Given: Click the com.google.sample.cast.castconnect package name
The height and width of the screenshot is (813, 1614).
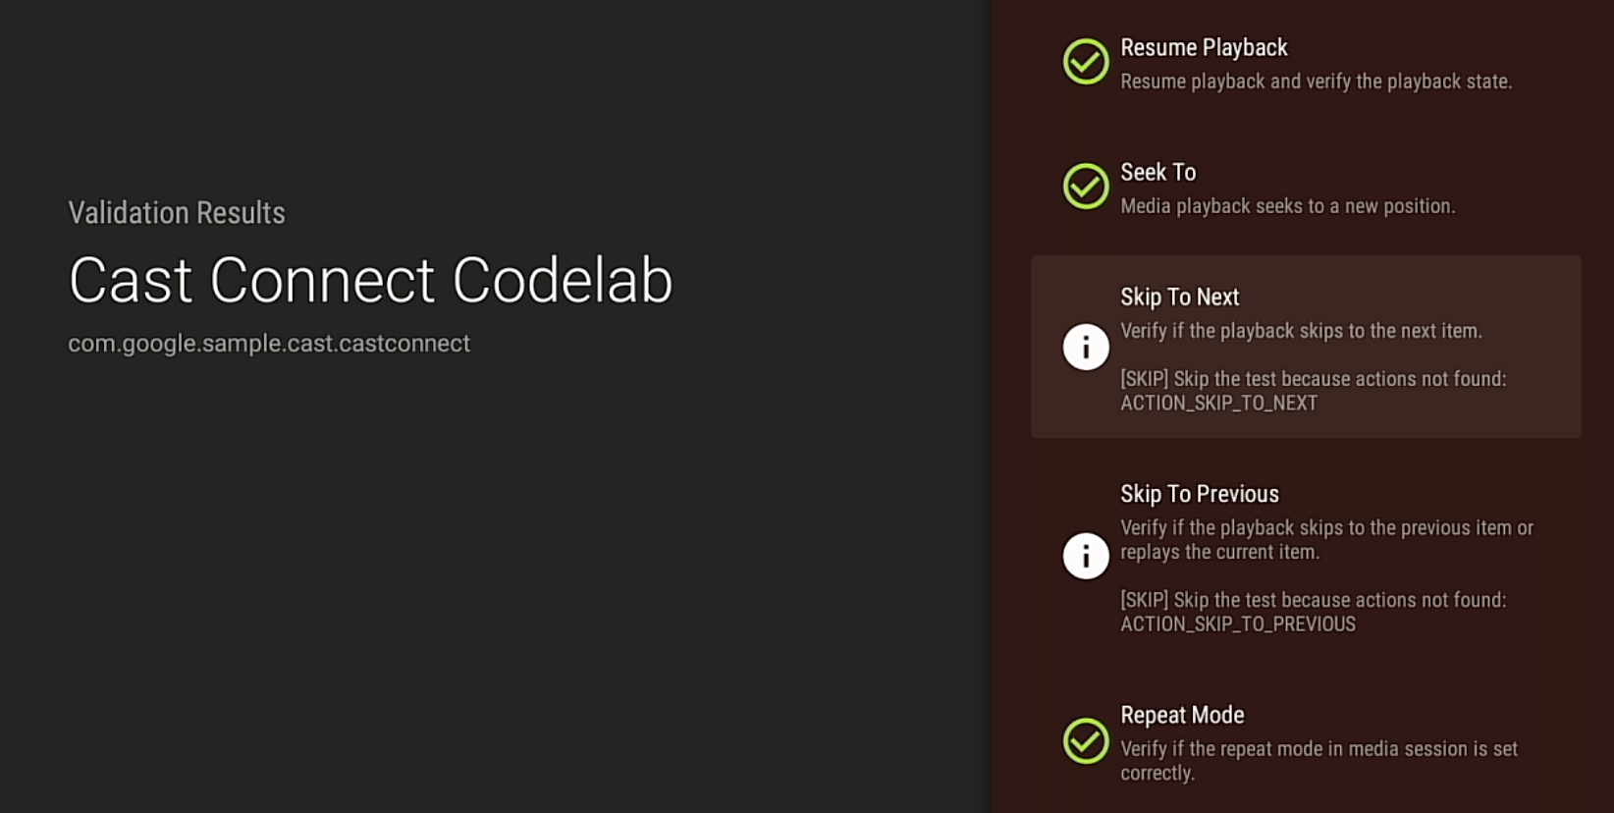Looking at the screenshot, I should click(269, 344).
